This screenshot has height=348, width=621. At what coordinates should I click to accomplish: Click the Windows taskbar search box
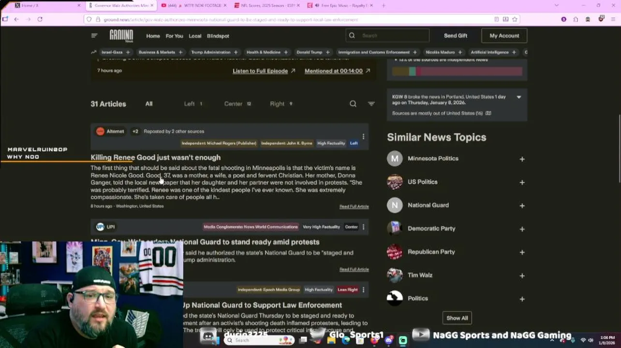(x=259, y=340)
